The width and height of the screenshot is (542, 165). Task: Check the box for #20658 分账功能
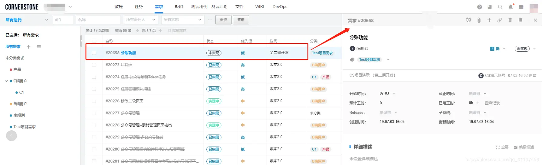tap(94, 53)
